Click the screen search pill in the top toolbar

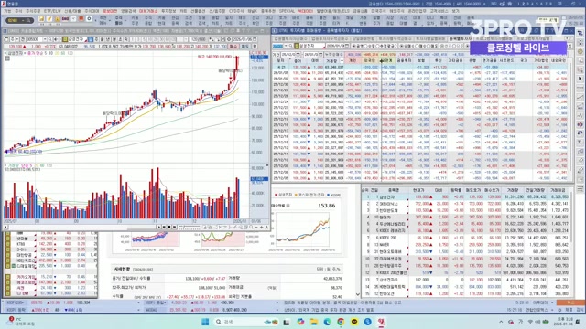(x=20, y=20)
